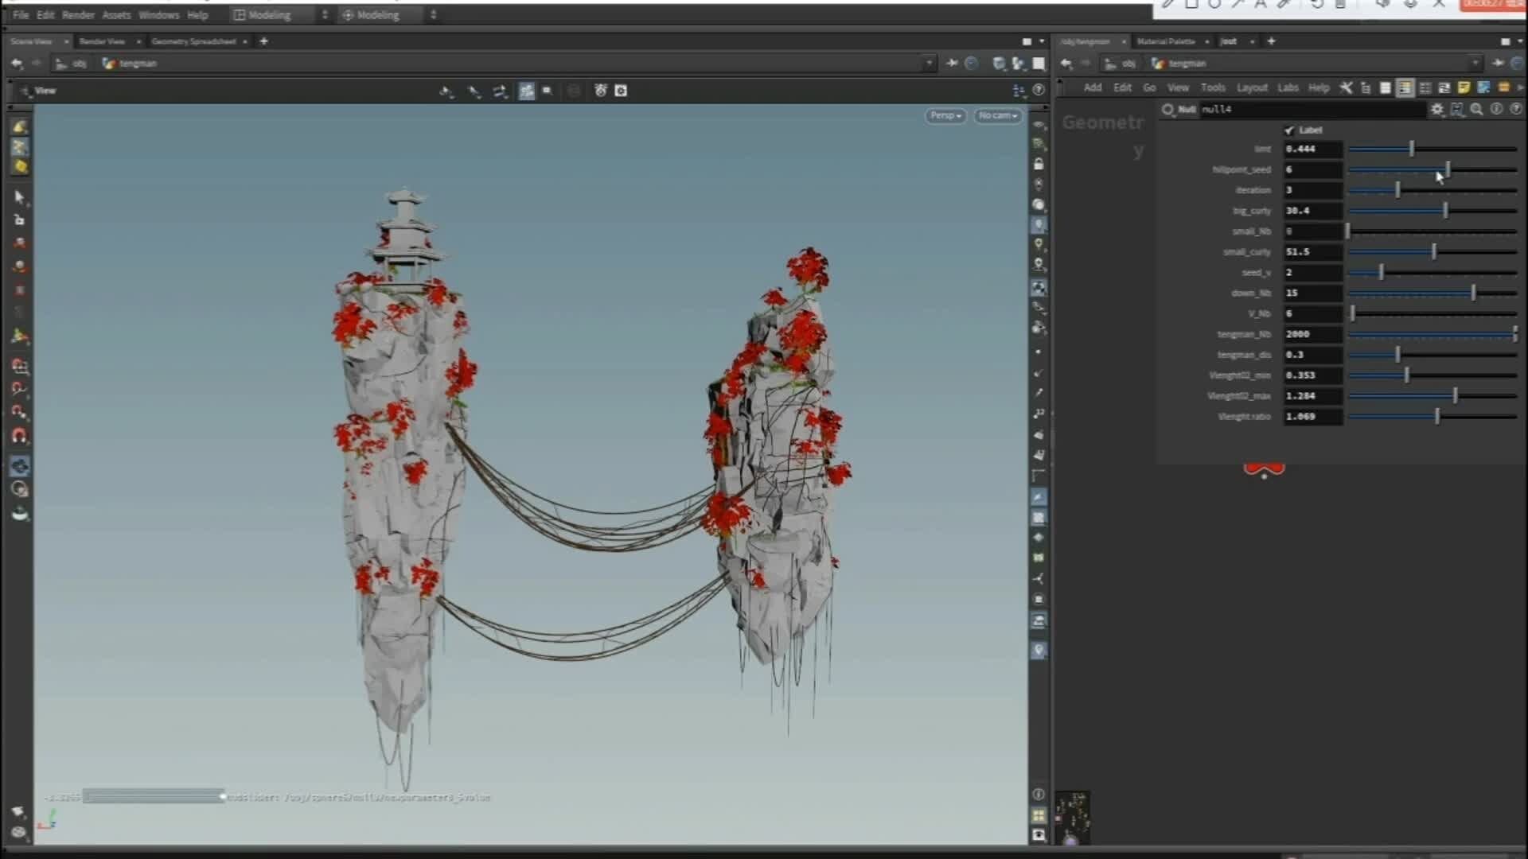Click the camera icon near the viewport bottom-right
Screen dimensions: 1528x859
1039,835
